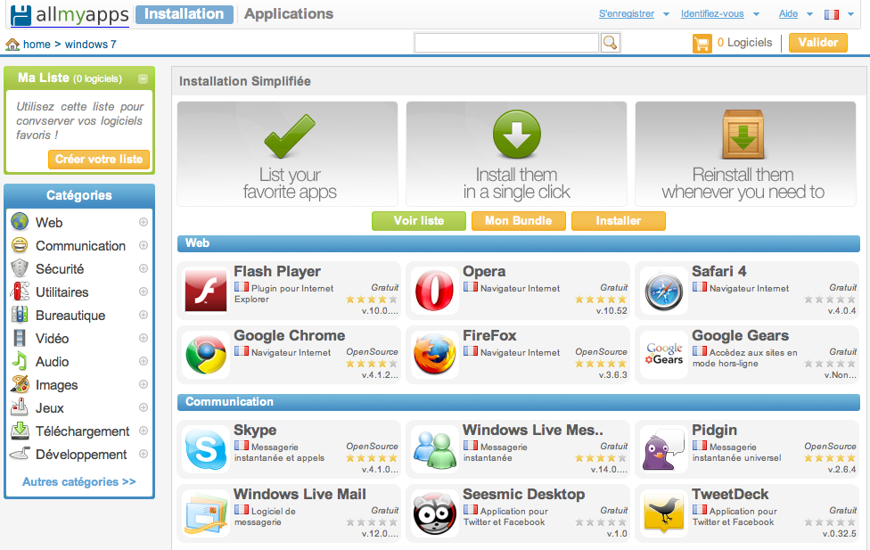Expand the Jeux category plus button
Image resolution: width=870 pixels, height=550 pixels.
[144, 407]
